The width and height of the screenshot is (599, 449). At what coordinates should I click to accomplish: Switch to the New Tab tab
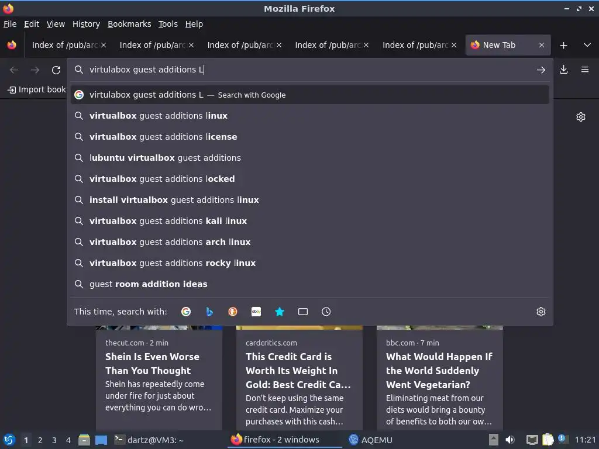pos(508,45)
